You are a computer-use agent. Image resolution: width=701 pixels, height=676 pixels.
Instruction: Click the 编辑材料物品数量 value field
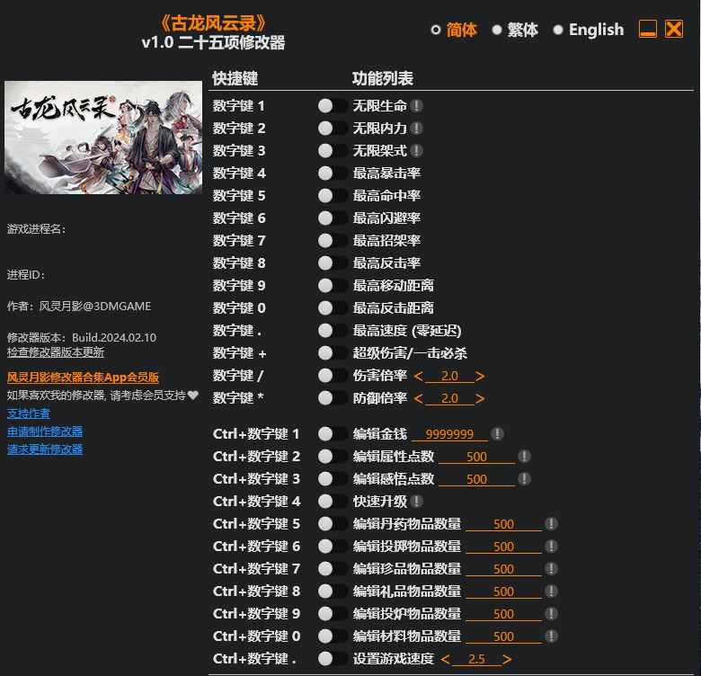click(503, 636)
